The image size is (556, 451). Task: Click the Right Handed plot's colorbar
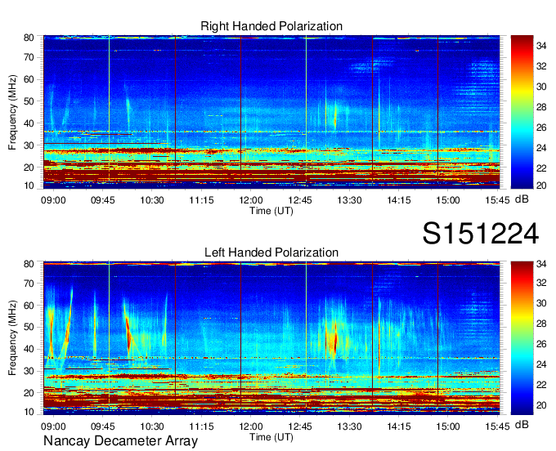pyautogui.click(x=522, y=112)
